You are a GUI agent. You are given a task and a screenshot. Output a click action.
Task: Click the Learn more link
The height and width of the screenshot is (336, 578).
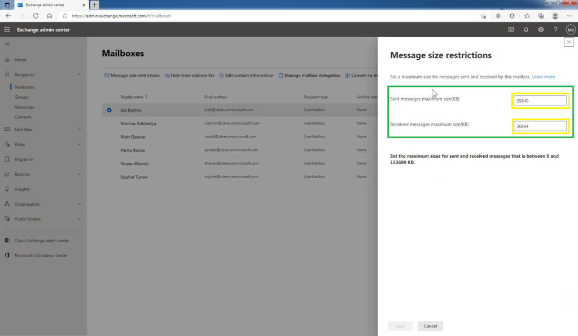pyautogui.click(x=543, y=77)
